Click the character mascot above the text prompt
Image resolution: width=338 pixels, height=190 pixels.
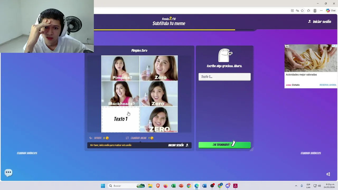tap(225, 55)
